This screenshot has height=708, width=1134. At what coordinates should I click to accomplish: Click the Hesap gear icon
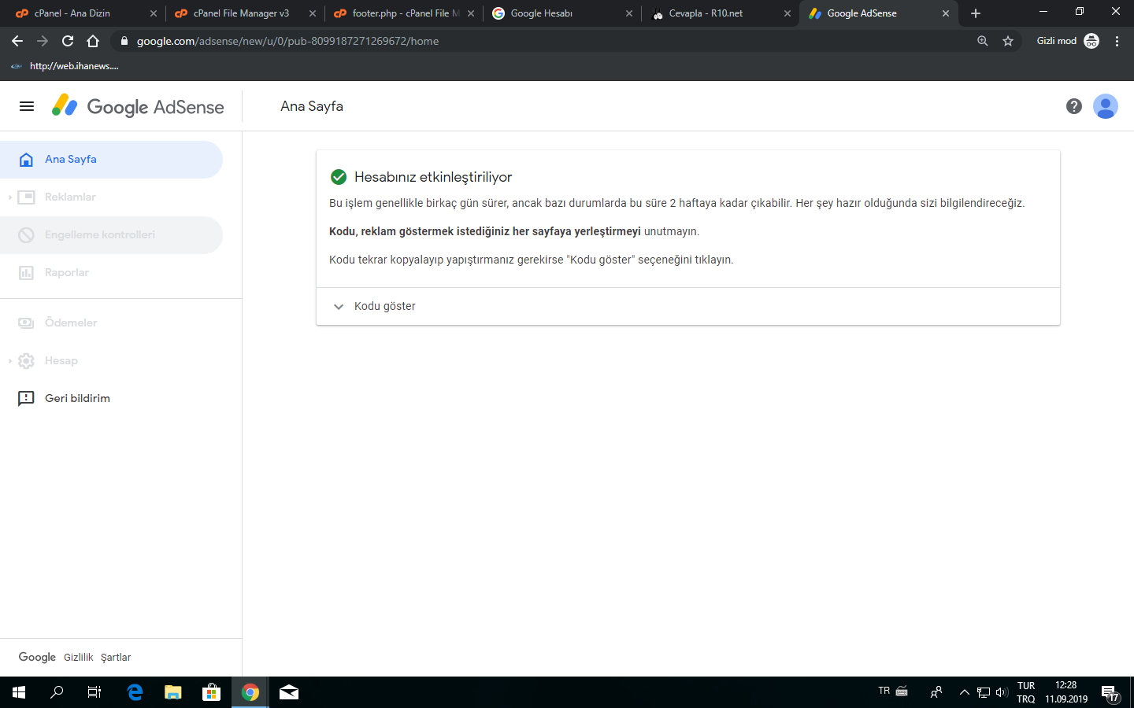pyautogui.click(x=26, y=361)
